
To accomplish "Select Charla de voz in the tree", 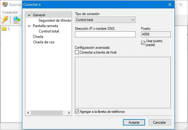I will click(x=44, y=42).
